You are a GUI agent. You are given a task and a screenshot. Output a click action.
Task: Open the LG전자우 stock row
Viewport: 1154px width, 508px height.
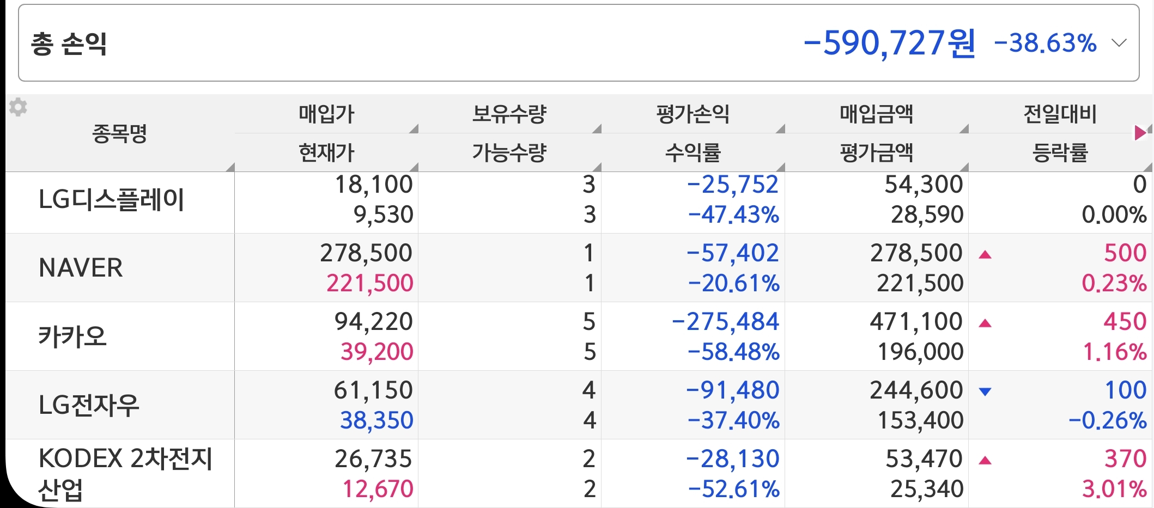pos(579,405)
